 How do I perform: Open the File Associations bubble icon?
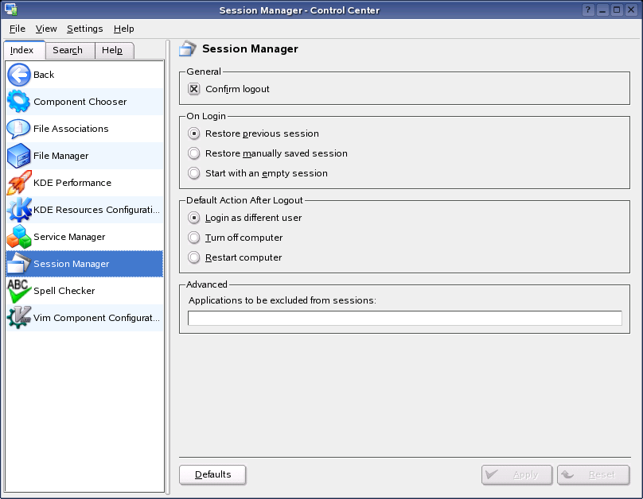(x=19, y=129)
